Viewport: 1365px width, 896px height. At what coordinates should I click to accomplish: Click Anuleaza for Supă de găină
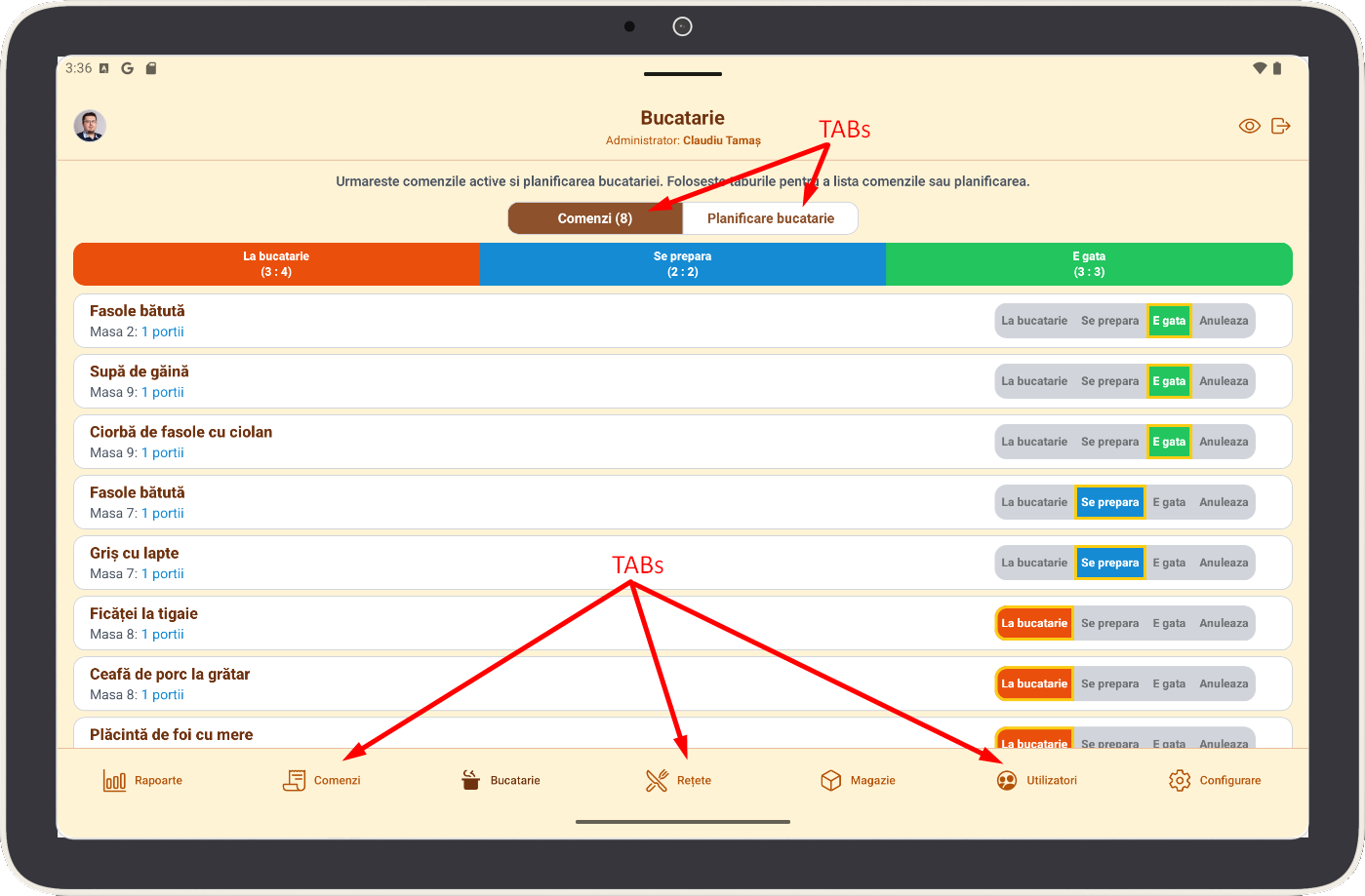1224,381
